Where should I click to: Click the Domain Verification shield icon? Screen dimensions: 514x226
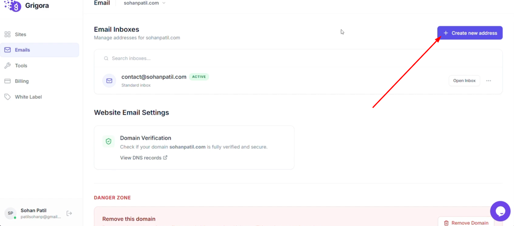pyautogui.click(x=108, y=141)
